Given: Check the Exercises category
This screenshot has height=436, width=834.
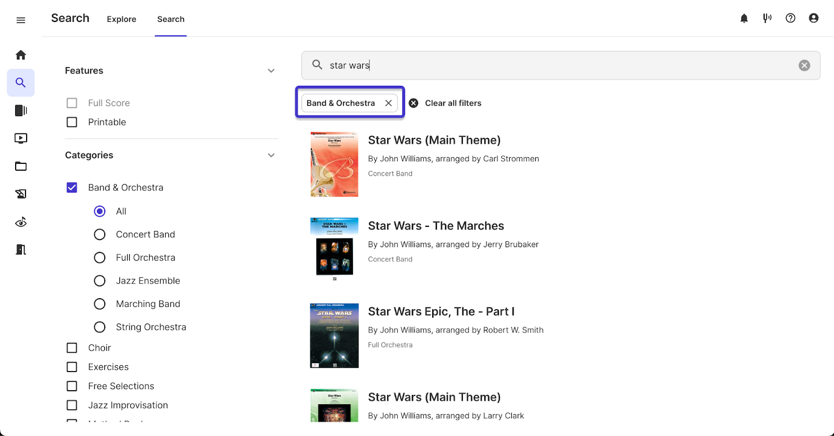Looking at the screenshot, I should pos(72,367).
